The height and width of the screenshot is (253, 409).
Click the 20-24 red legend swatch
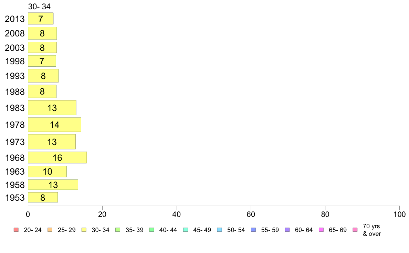pyautogui.click(x=16, y=230)
